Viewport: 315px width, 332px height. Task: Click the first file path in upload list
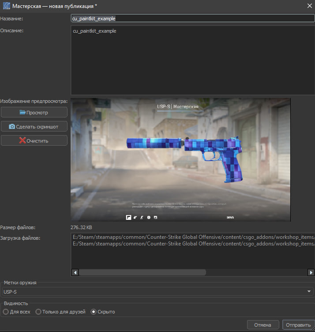point(193,237)
